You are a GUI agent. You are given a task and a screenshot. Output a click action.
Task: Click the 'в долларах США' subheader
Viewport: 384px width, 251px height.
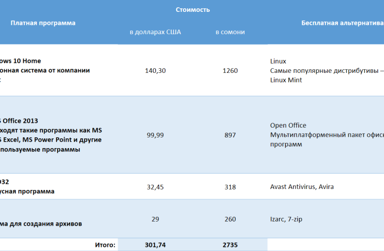point(155,32)
